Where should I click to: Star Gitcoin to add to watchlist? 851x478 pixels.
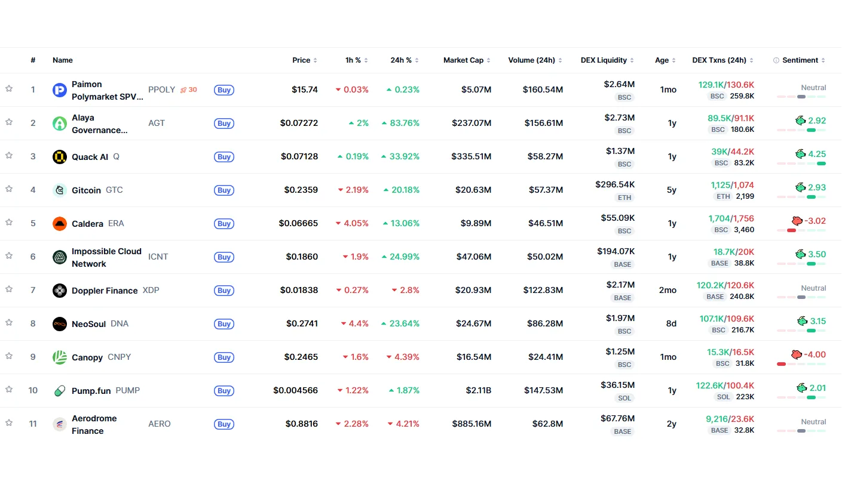[9, 189]
